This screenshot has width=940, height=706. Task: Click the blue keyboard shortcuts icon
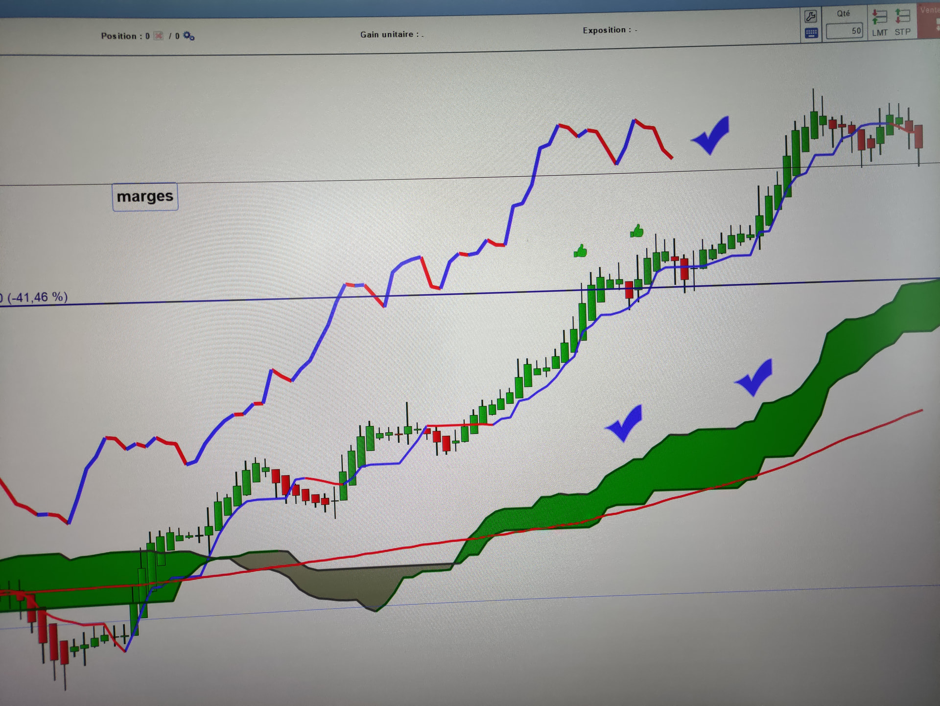pos(811,33)
